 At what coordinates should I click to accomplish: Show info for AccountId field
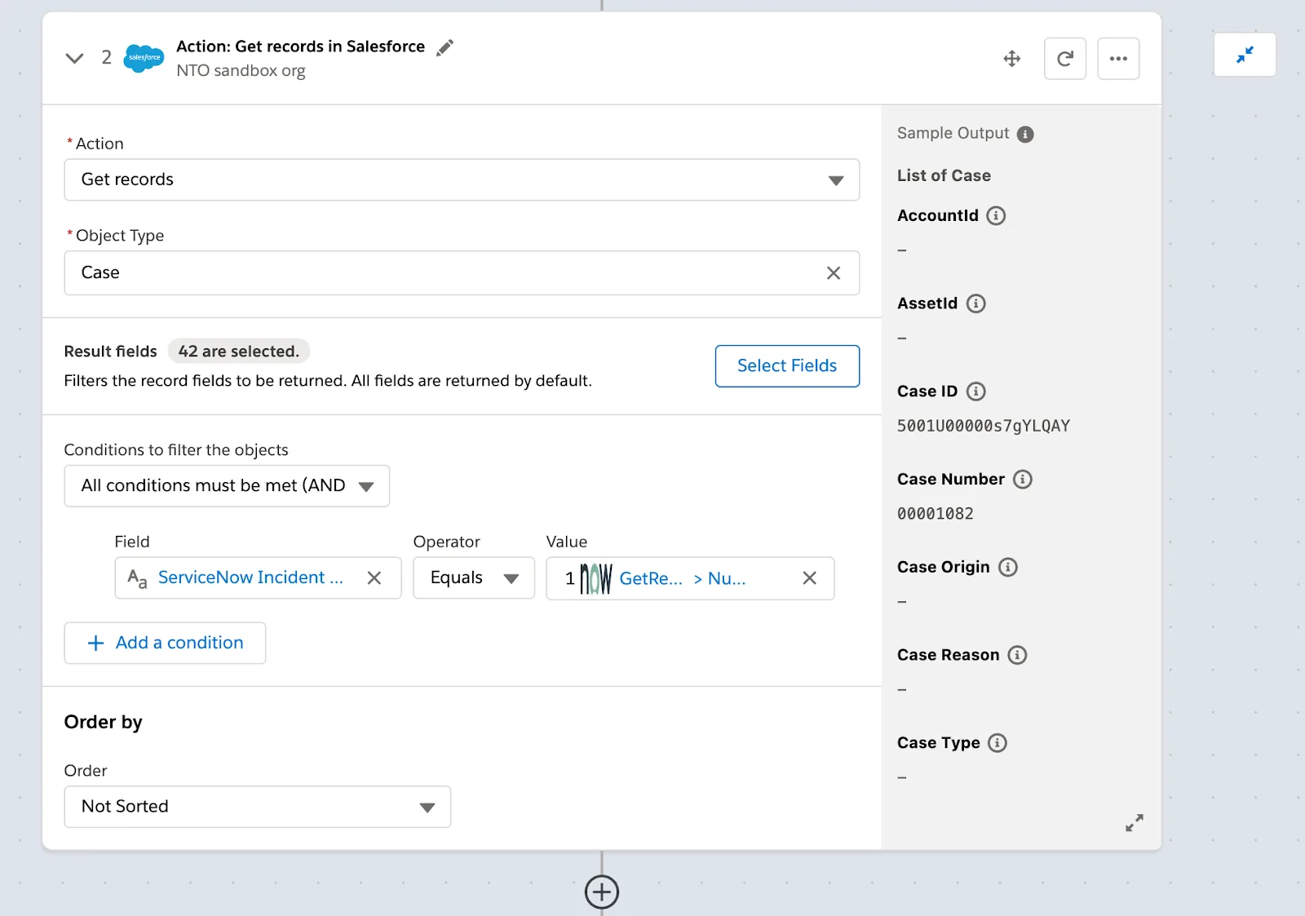point(996,216)
